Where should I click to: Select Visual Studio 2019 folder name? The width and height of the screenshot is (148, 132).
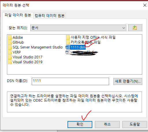tap(27, 62)
